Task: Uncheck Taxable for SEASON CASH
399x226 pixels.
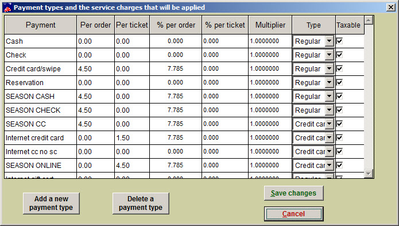Action: click(339, 96)
